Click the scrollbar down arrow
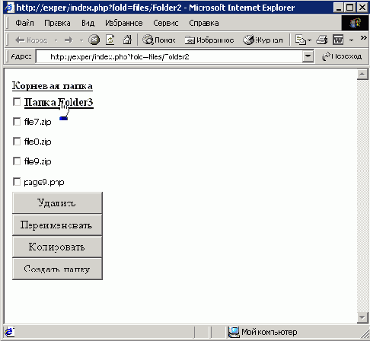This screenshot has width=370, height=341. 362,317
